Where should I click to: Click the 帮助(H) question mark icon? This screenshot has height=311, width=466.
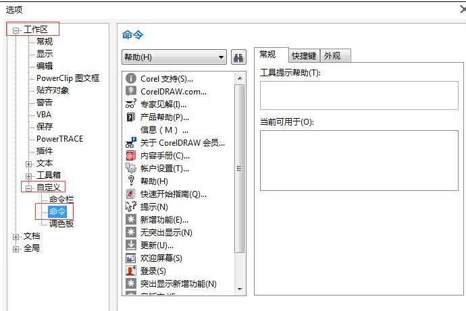[131, 181]
